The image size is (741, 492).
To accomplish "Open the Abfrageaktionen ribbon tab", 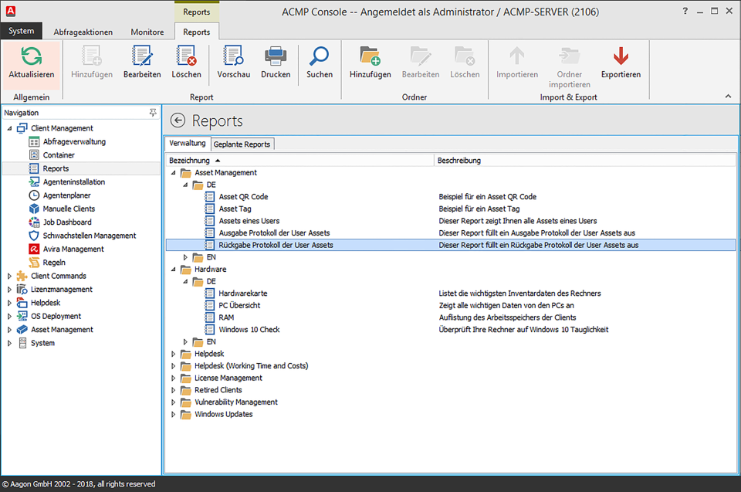I will pos(83,32).
